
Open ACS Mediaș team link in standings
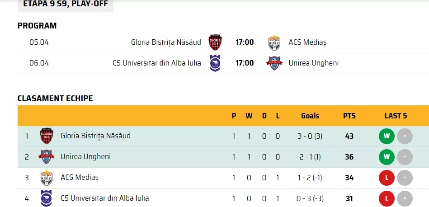pyautogui.click(x=80, y=178)
